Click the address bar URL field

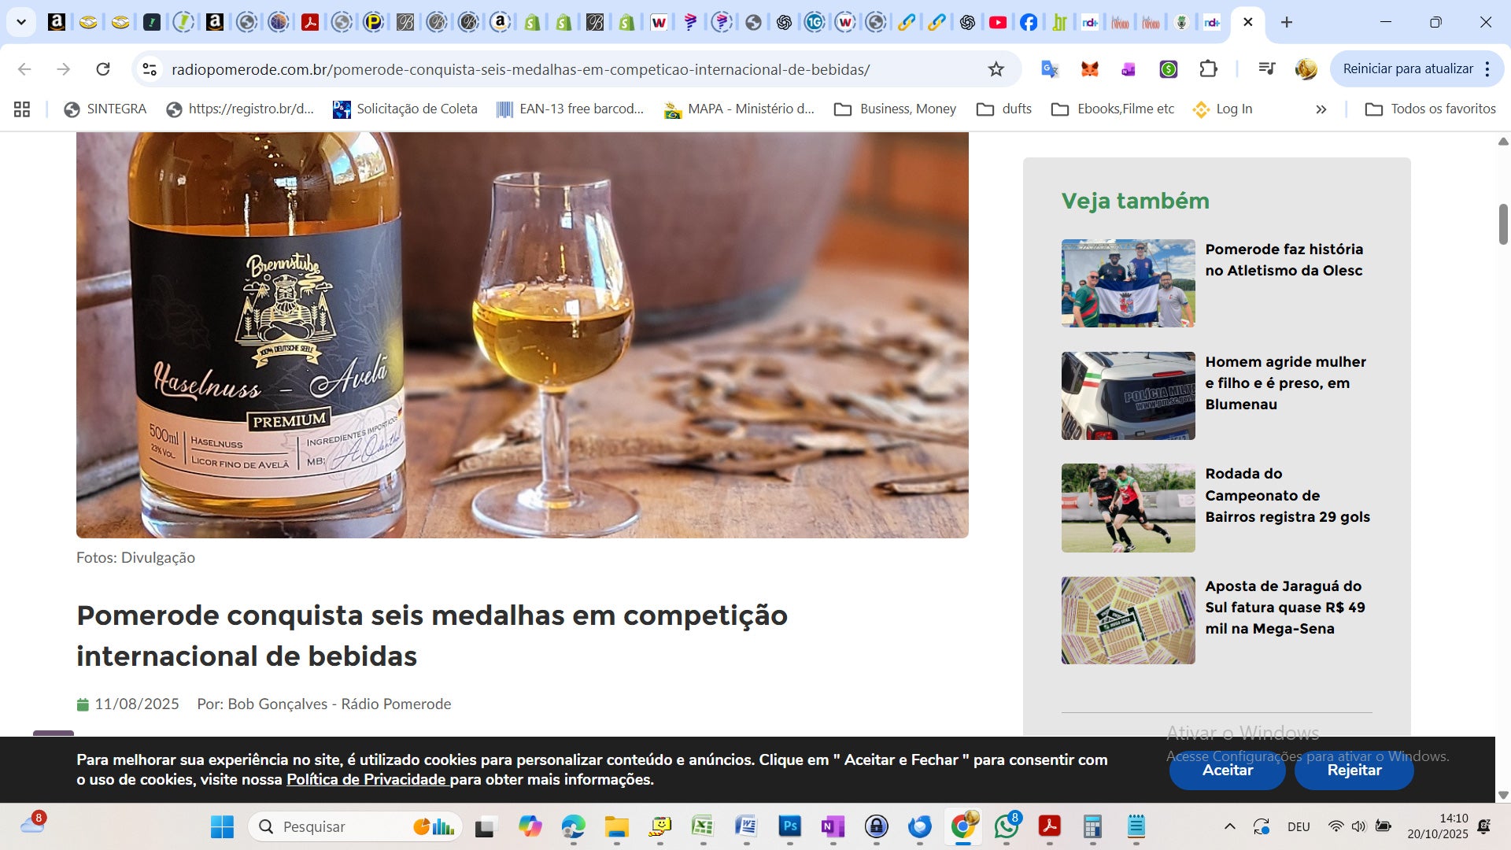point(519,69)
